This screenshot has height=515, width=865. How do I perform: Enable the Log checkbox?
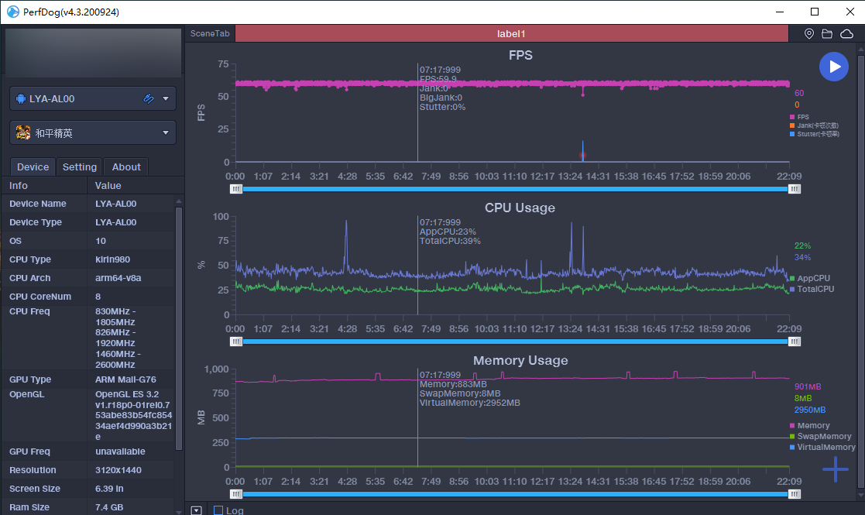(218, 510)
